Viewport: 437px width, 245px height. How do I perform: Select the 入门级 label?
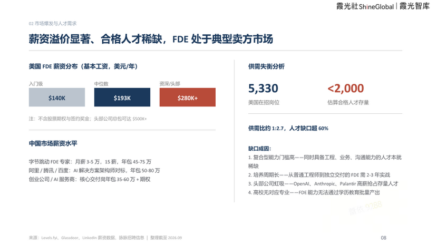(36, 84)
